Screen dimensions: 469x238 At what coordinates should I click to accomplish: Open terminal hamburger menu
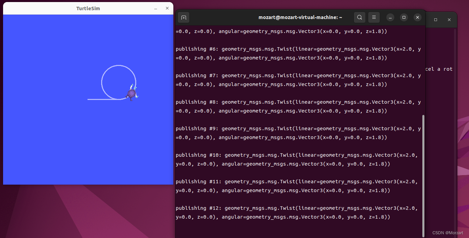[374, 17]
